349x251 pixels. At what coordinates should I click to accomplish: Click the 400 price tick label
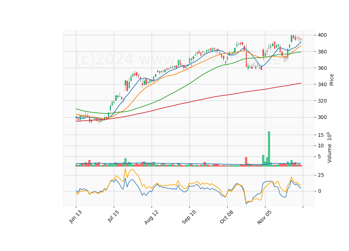coord(322,35)
